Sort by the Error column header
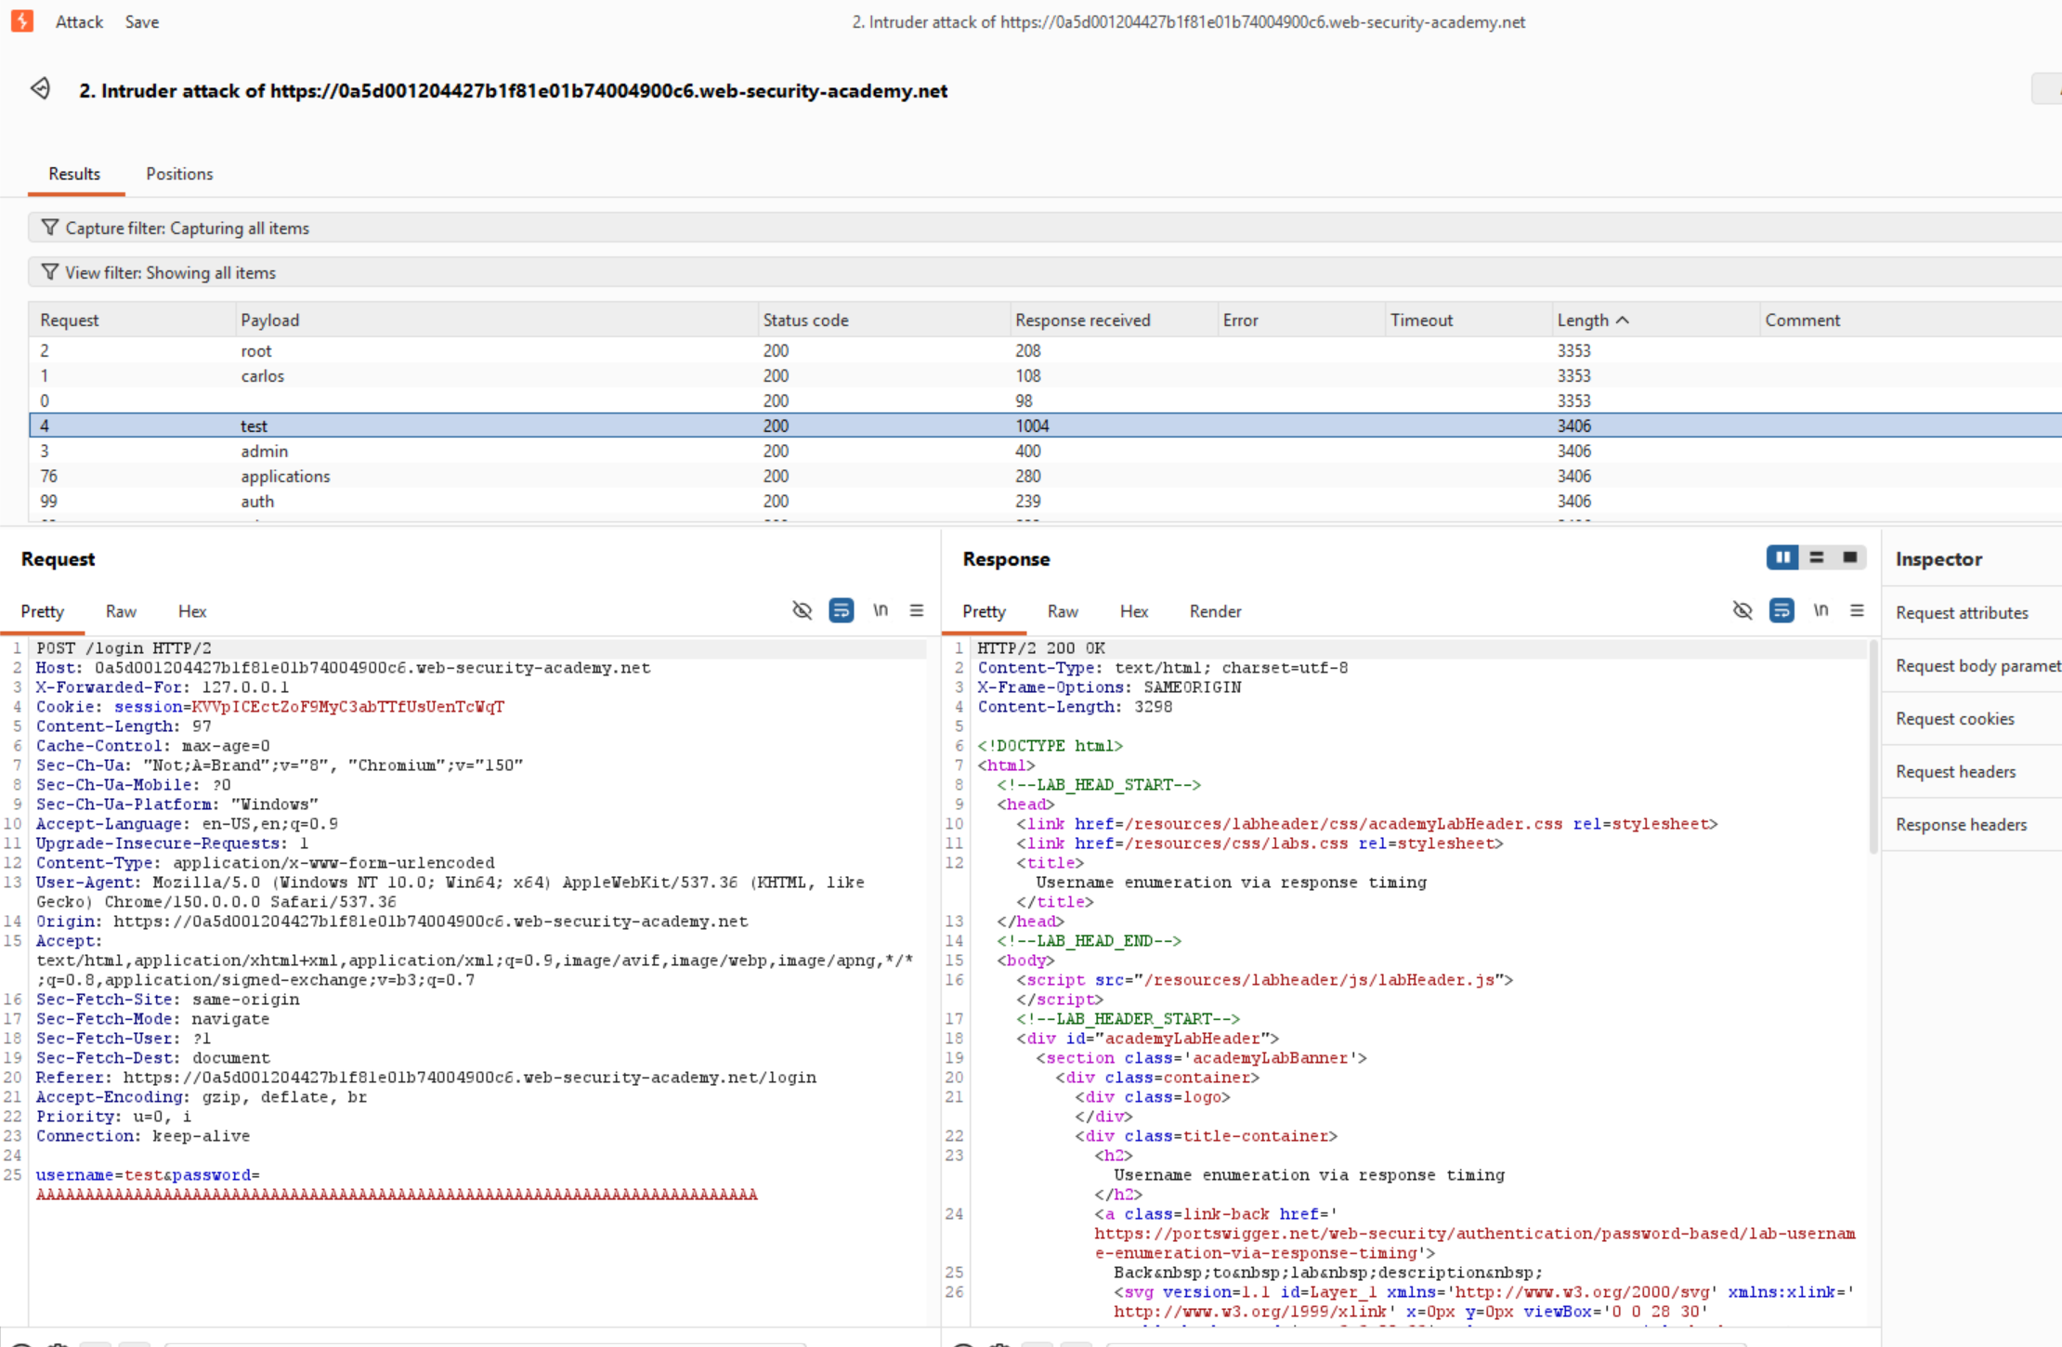This screenshot has width=2062, height=1347. 1300,320
